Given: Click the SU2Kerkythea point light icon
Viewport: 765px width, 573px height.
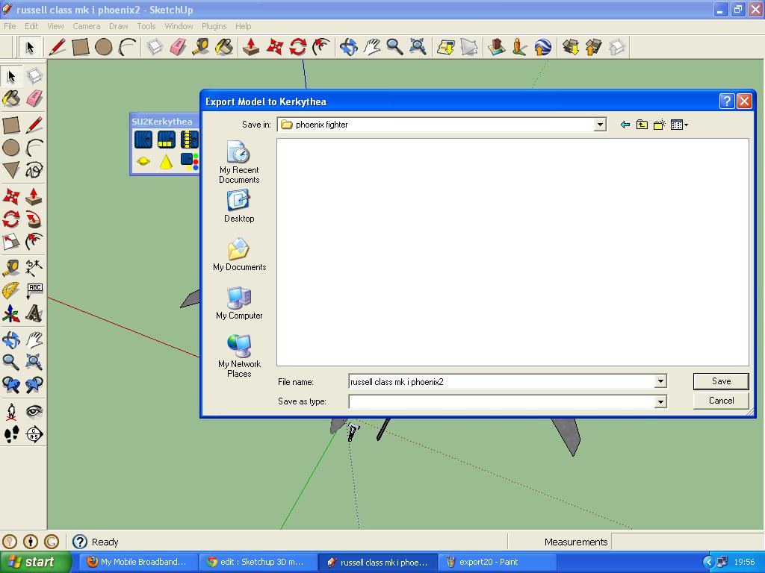Looking at the screenshot, I should click(x=143, y=161).
